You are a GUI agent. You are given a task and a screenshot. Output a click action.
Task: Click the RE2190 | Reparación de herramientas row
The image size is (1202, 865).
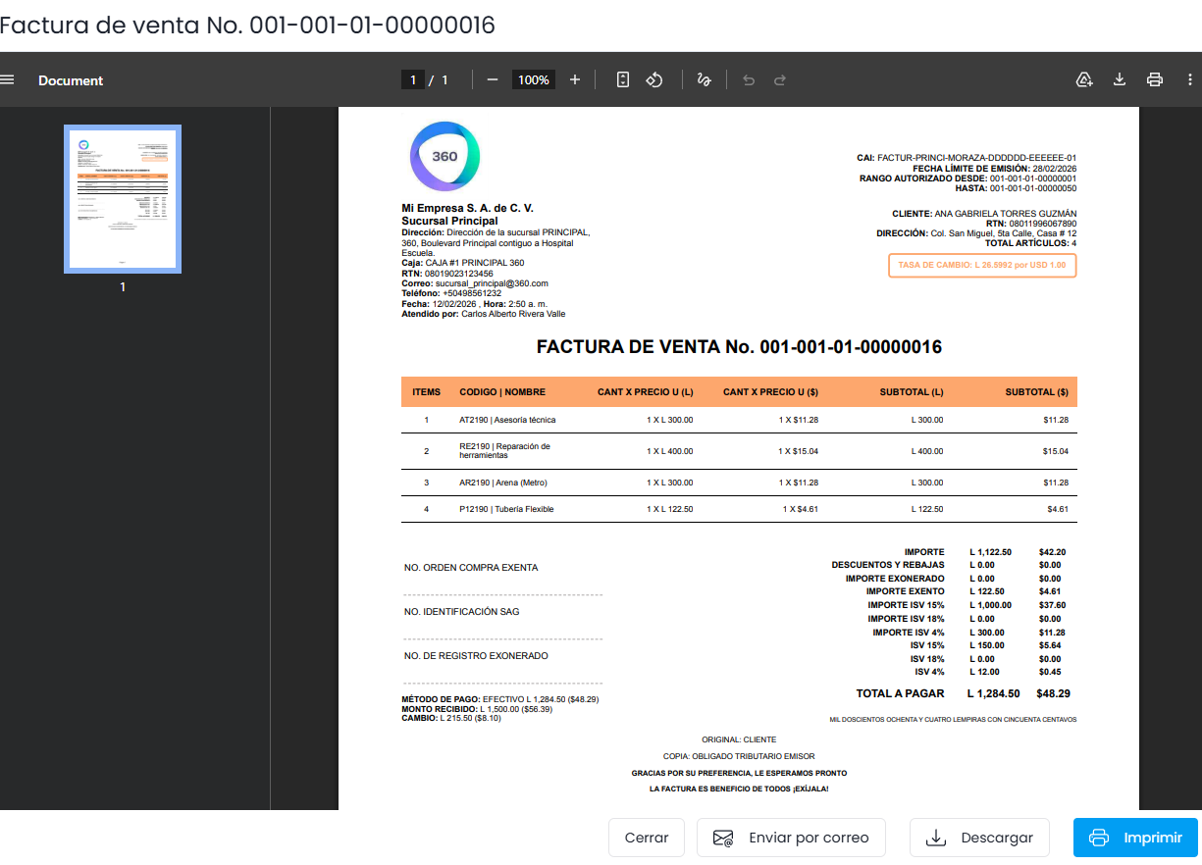739,451
